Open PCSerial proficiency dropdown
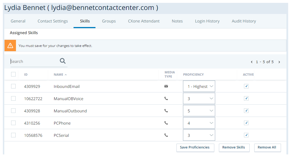 pos(199,135)
